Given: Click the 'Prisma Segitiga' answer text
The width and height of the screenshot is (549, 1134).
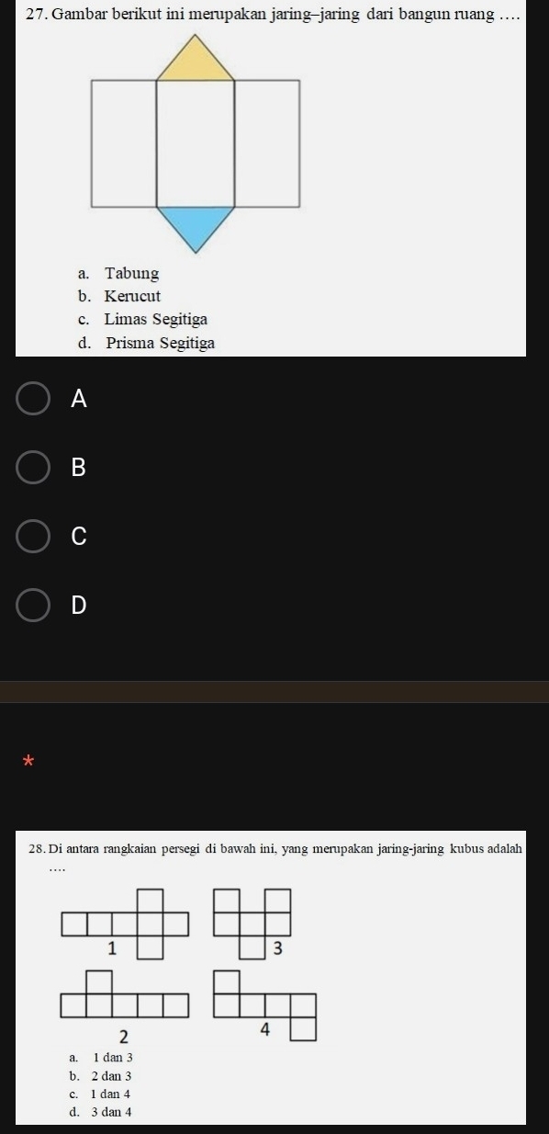Looking at the screenshot, I should pyautogui.click(x=161, y=344).
